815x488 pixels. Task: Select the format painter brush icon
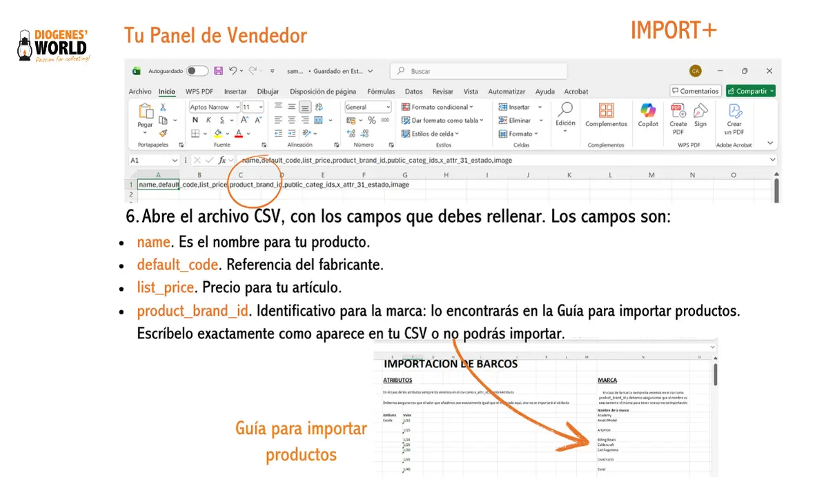coord(164,133)
